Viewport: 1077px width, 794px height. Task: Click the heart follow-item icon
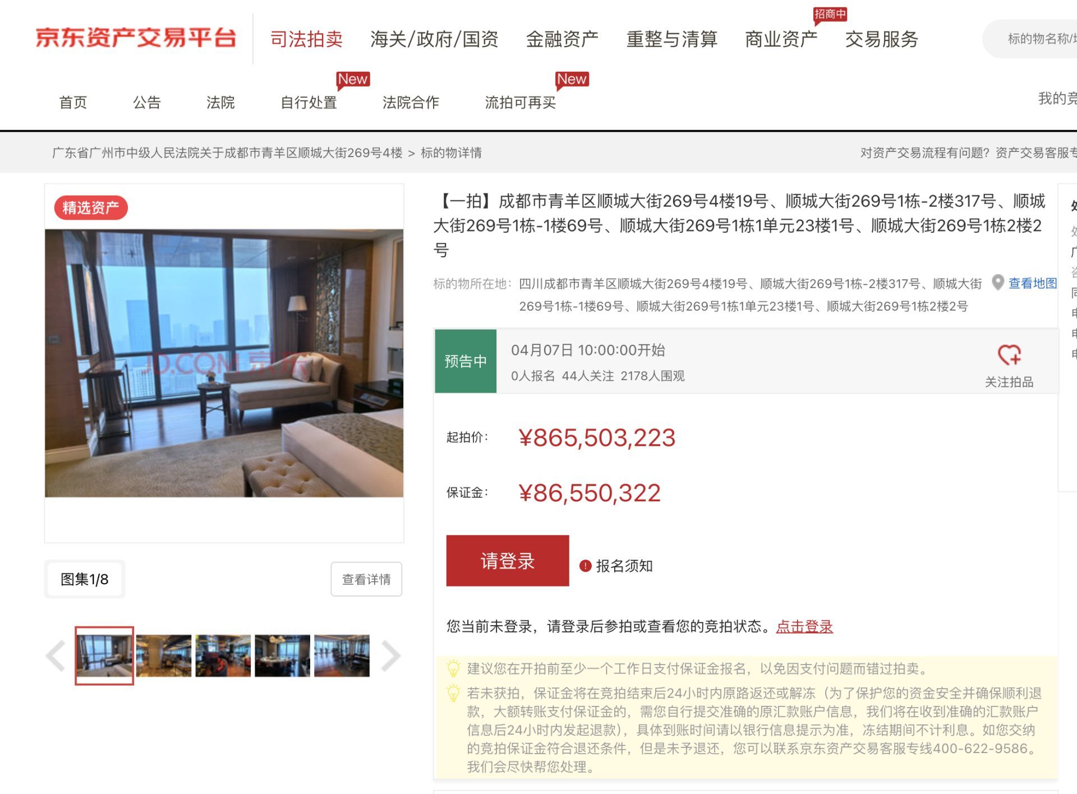[x=1009, y=356]
